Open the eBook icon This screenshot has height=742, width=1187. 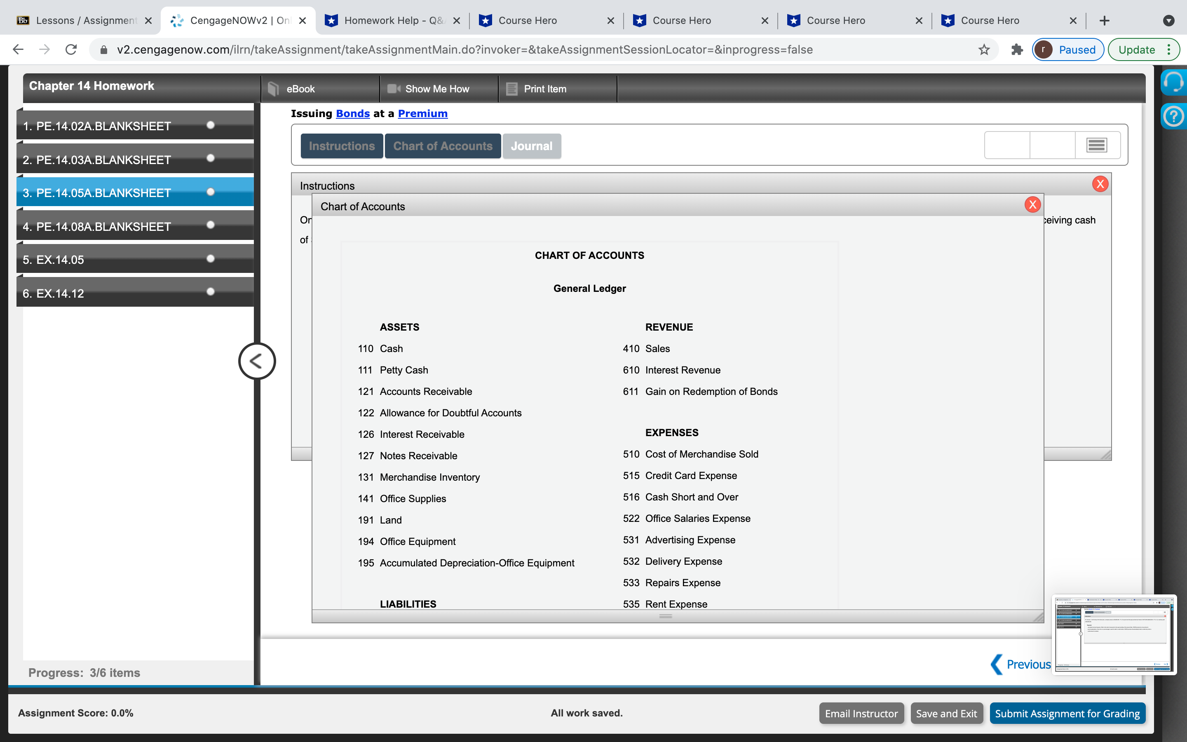click(274, 89)
